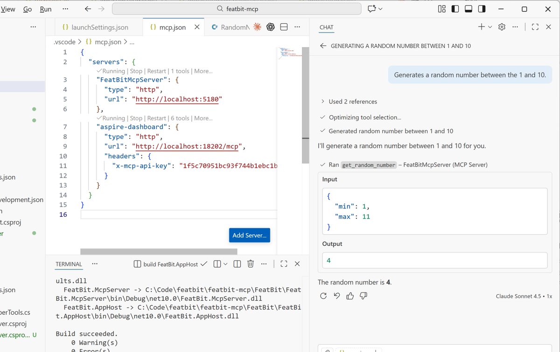This screenshot has height=352, width=560.
Task: Open the Customize Layout icon
Action: pyautogui.click(x=442, y=9)
